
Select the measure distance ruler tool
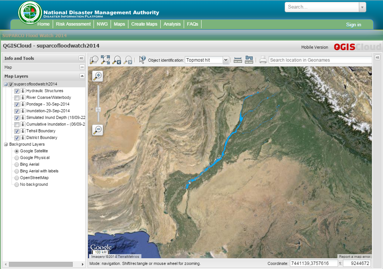point(238,60)
